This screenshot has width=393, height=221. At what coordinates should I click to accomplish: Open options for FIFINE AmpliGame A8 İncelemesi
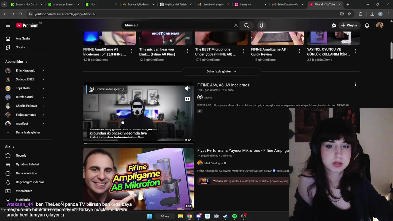pos(132,51)
